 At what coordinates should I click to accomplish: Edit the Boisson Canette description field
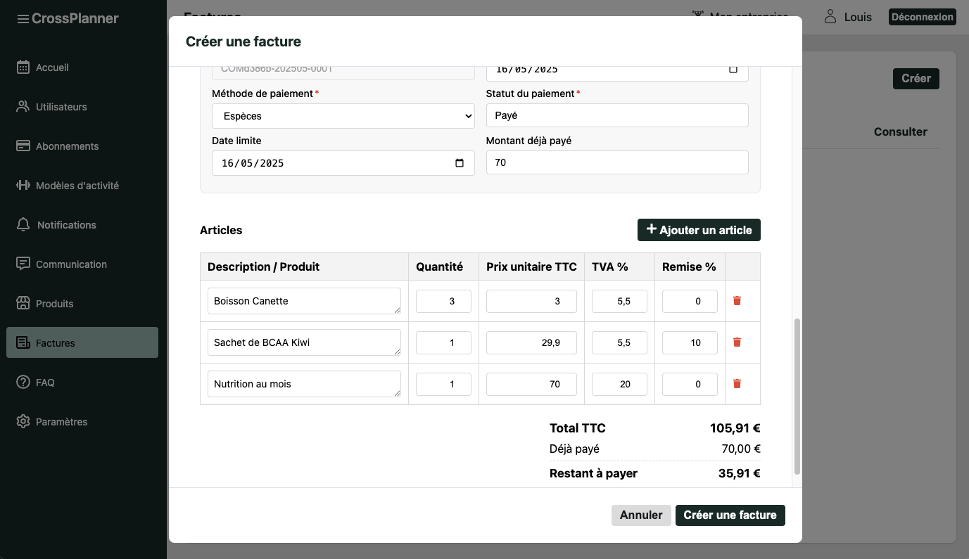click(304, 301)
